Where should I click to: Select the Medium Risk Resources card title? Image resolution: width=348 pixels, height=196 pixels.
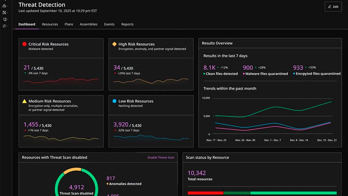[x=50, y=101]
